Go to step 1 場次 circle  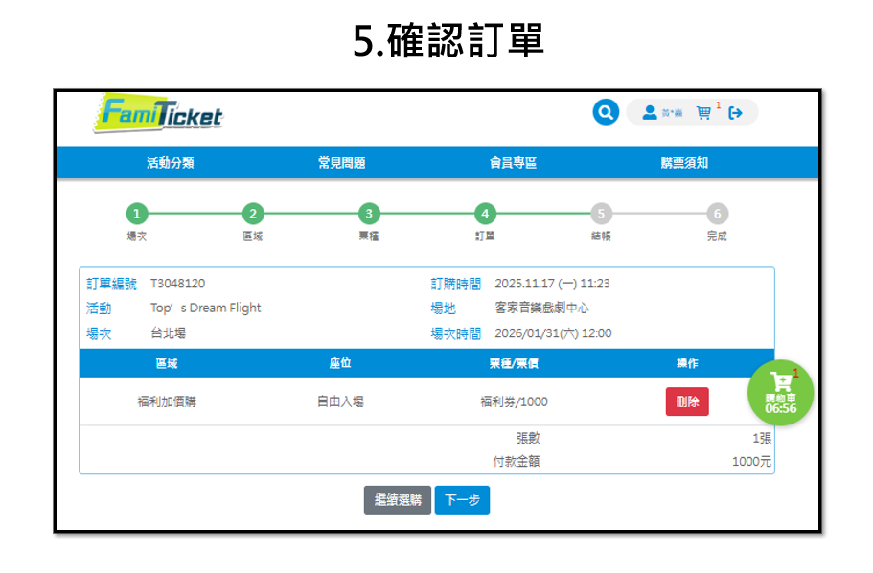coord(137,214)
